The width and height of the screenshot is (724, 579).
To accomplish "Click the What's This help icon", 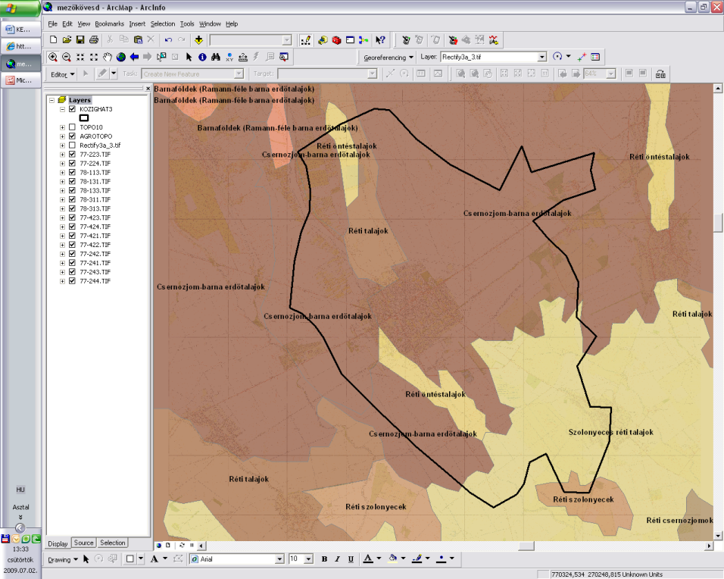I will [x=380, y=40].
